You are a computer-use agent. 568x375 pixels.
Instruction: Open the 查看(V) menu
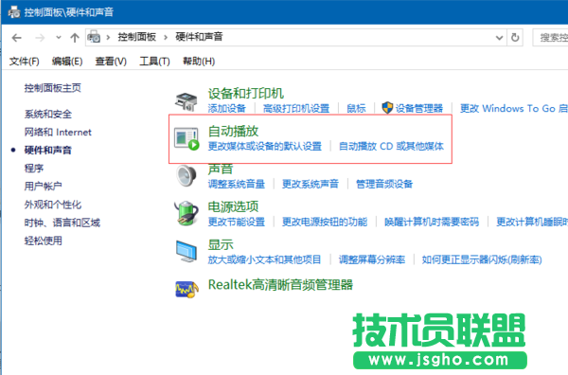click(111, 62)
